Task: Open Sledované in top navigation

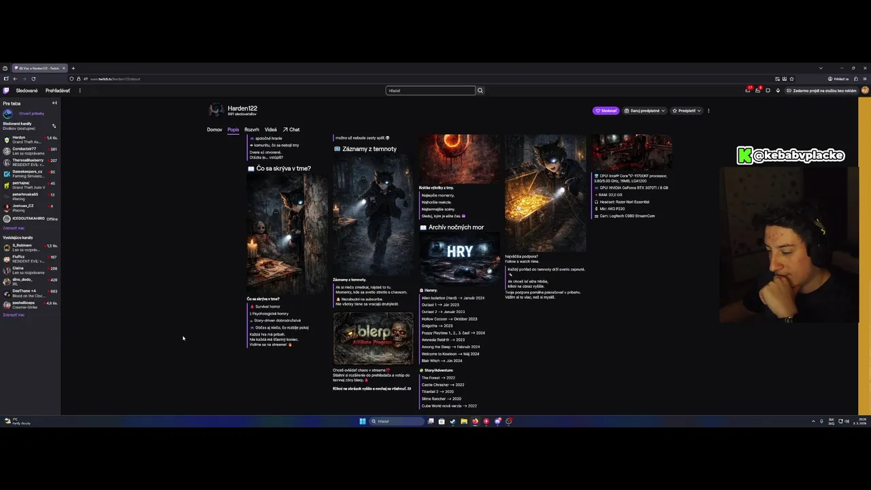Action: [27, 91]
